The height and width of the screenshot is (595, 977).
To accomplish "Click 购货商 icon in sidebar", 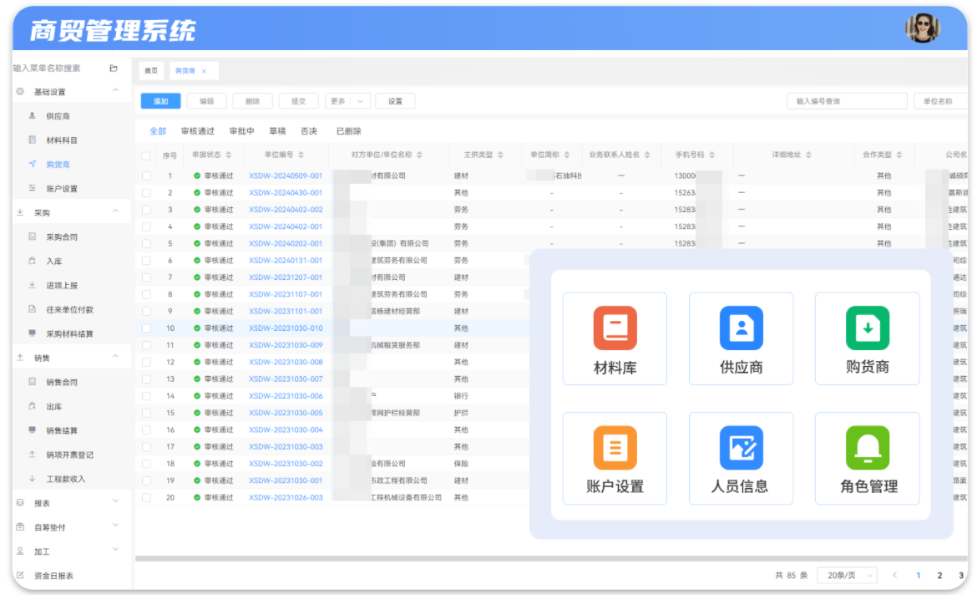I will tap(33, 164).
